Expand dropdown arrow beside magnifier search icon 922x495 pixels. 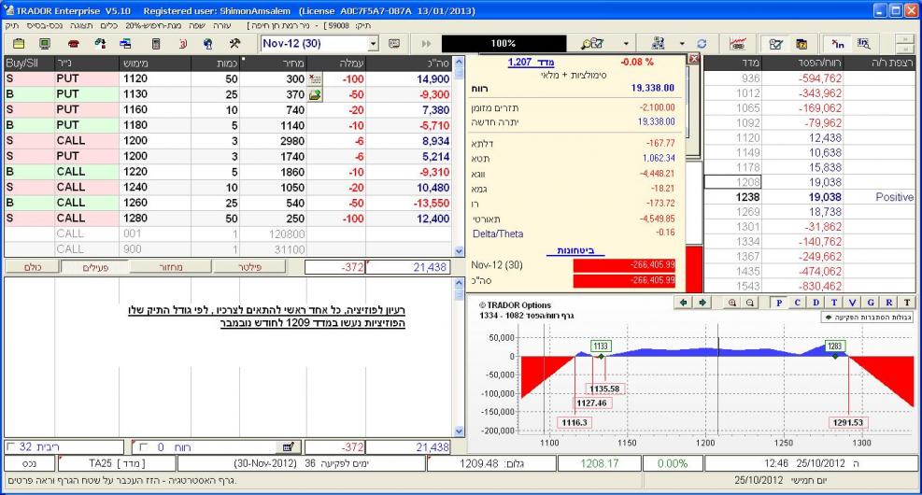pos(626,44)
